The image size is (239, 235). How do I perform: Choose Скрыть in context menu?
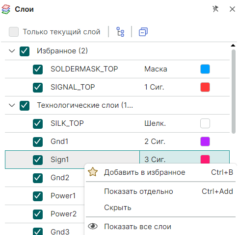(160, 208)
